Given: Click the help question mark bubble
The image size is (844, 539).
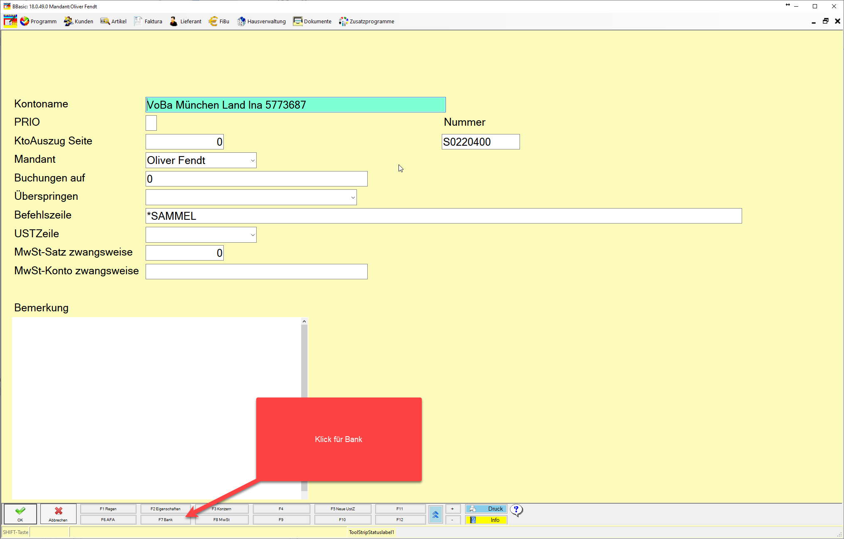Looking at the screenshot, I should (516, 510).
